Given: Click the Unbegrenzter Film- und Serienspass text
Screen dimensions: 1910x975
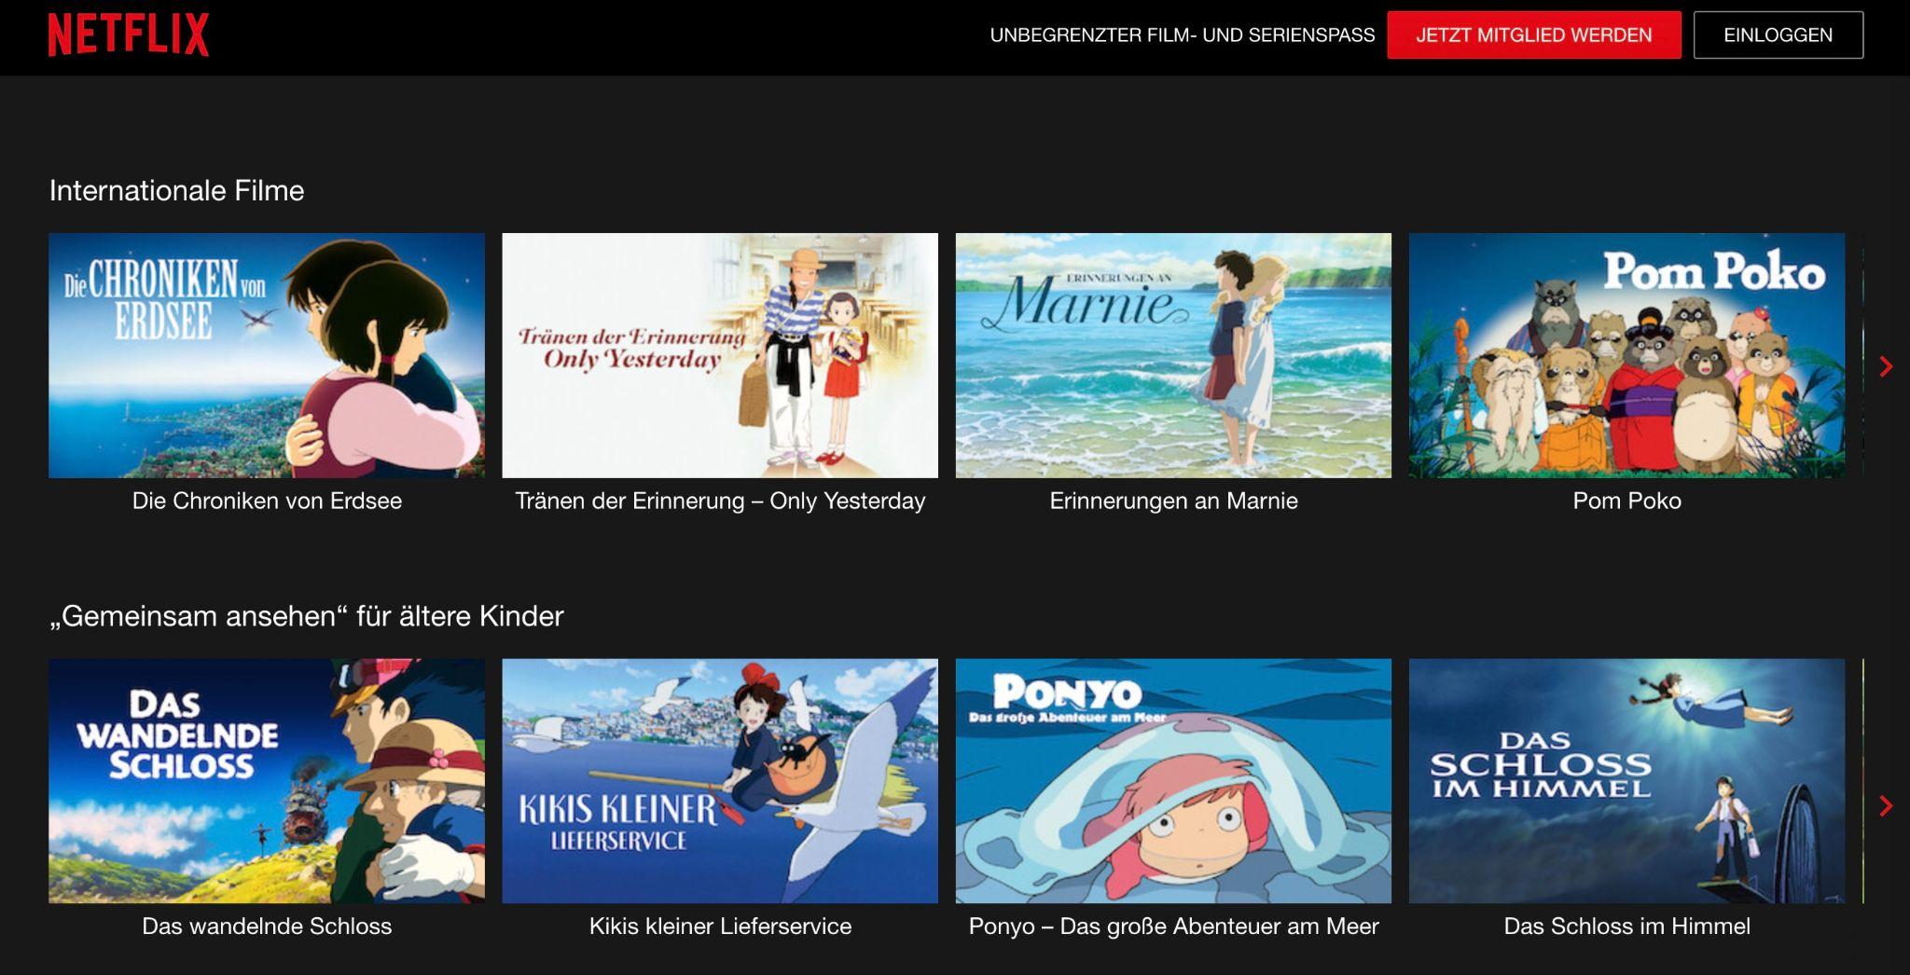Looking at the screenshot, I should pos(1183,35).
